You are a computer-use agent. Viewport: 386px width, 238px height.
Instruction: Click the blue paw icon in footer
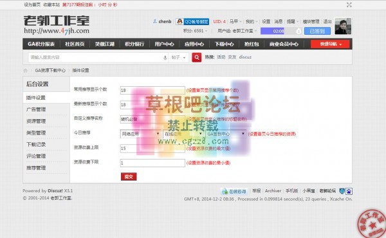(x=349, y=191)
